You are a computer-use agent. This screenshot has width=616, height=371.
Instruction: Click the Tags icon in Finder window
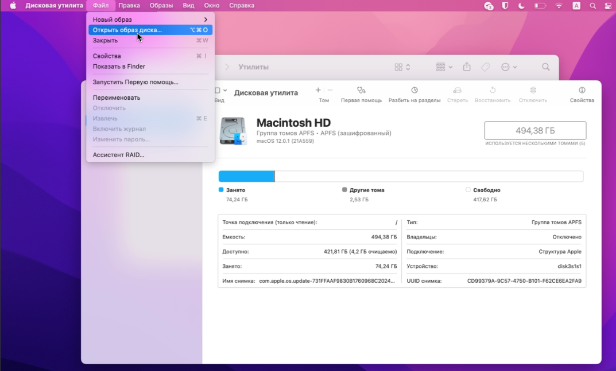click(x=486, y=67)
